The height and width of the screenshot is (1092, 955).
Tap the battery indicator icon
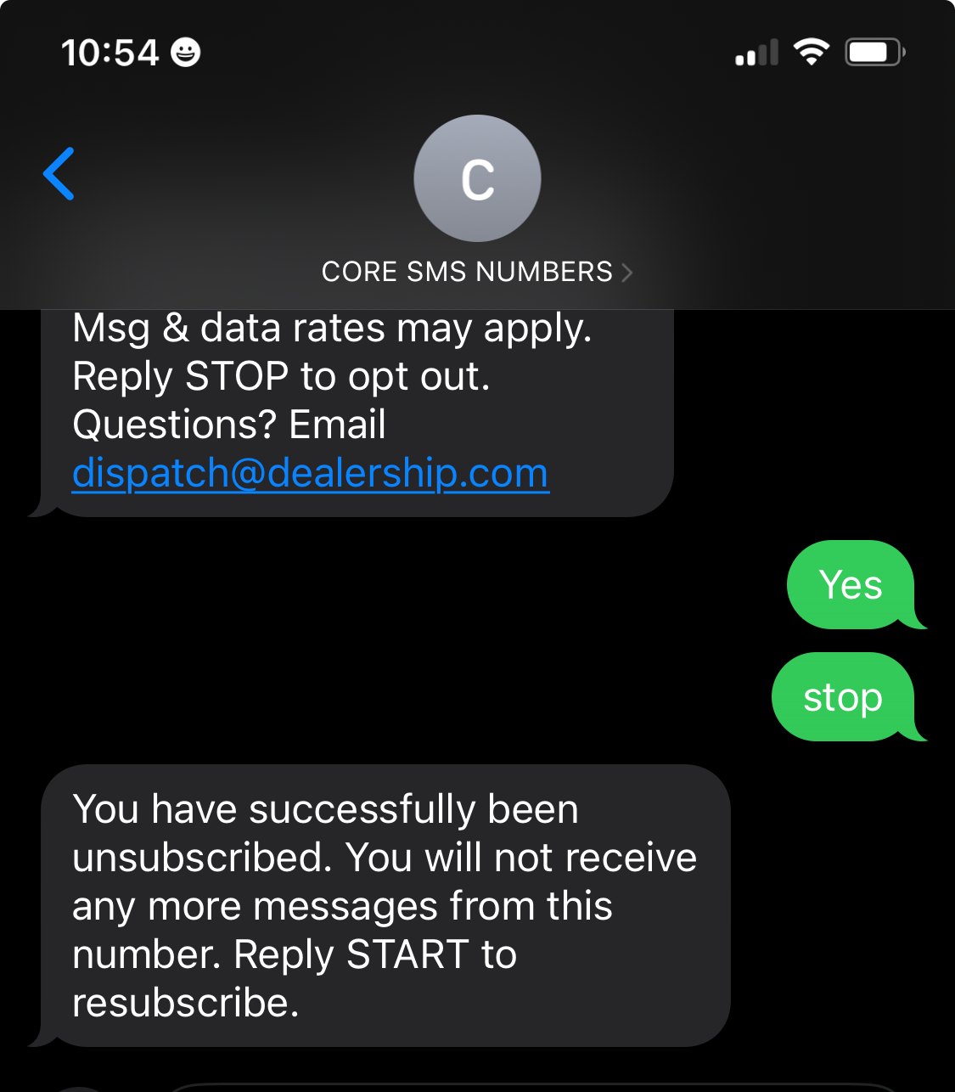[x=874, y=53]
